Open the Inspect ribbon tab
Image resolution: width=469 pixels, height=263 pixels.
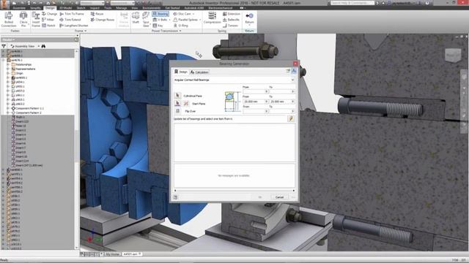pyautogui.click(x=95, y=8)
